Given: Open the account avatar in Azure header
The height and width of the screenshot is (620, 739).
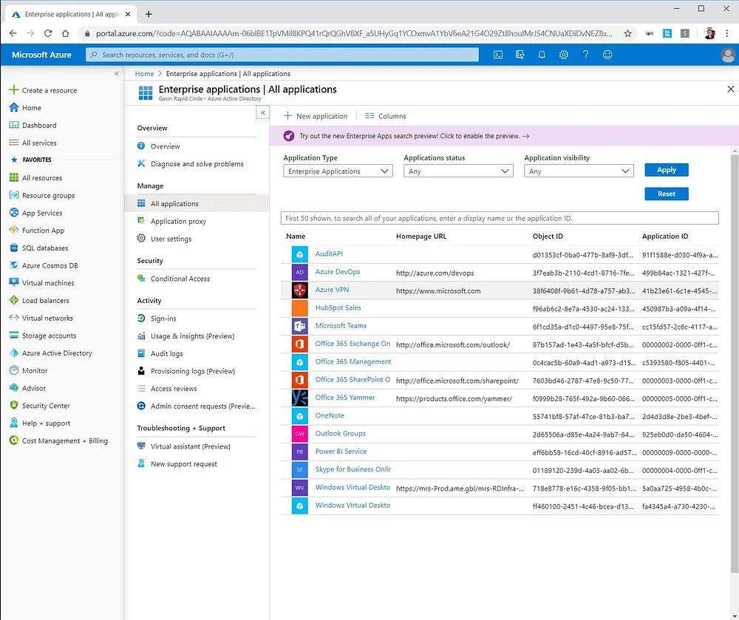Looking at the screenshot, I should tap(728, 55).
